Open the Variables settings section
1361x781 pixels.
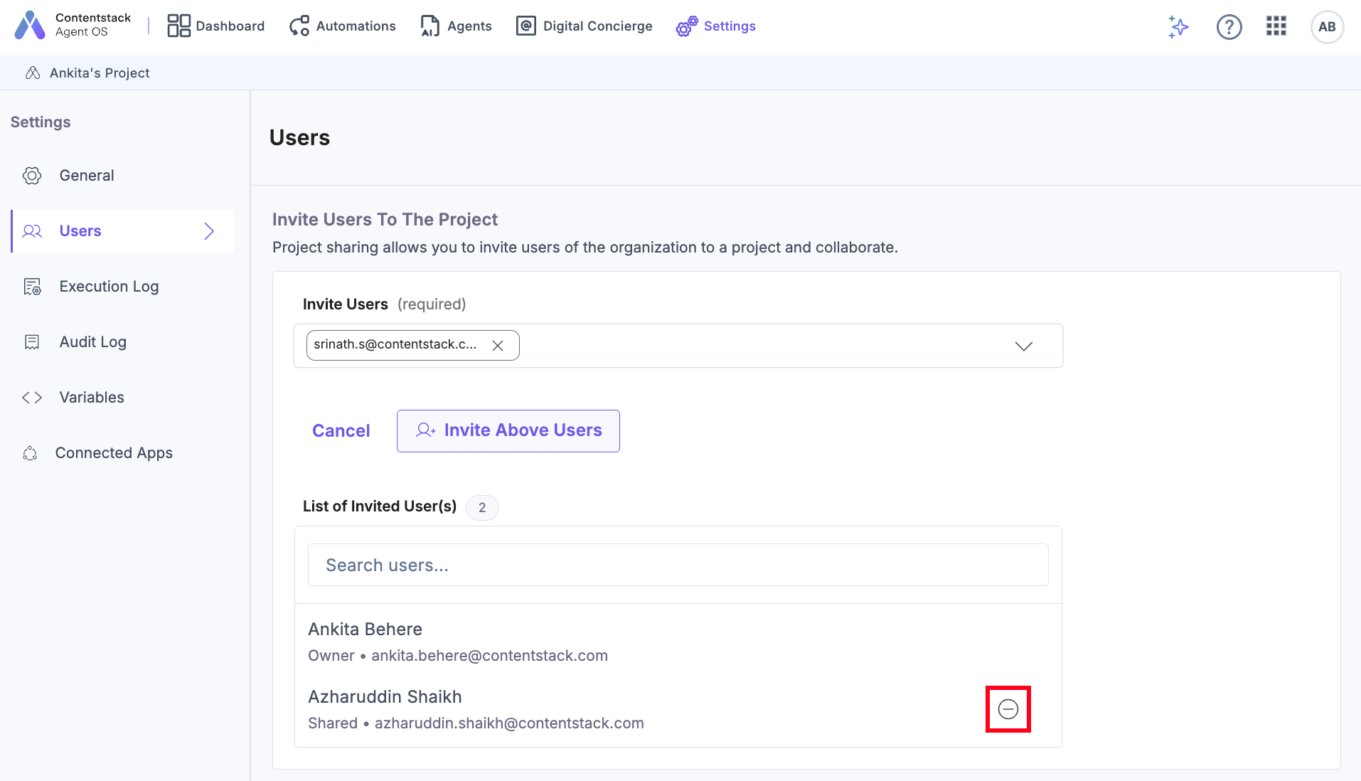(91, 397)
